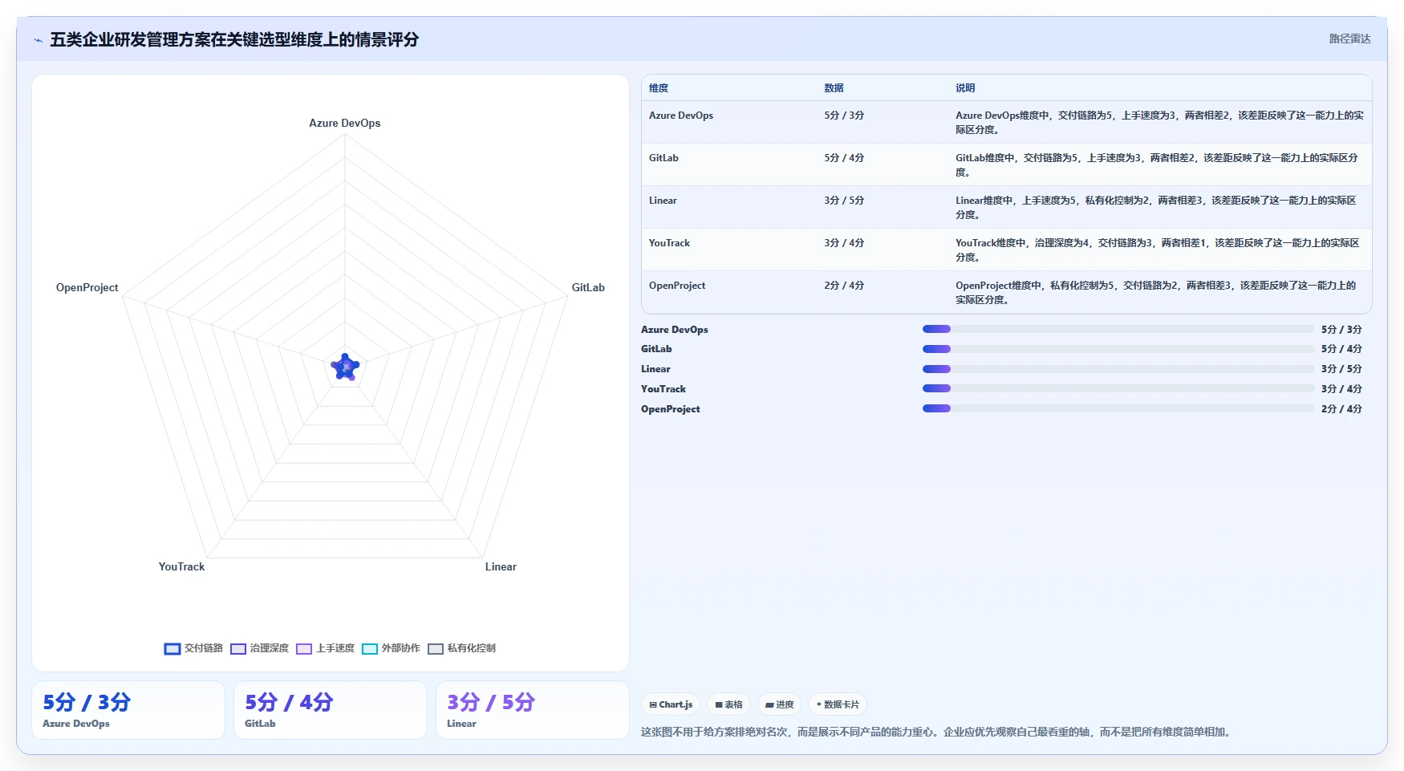Click the 5分 / 4分 GitLab data card
The width and height of the screenshot is (1404, 771).
[331, 710]
